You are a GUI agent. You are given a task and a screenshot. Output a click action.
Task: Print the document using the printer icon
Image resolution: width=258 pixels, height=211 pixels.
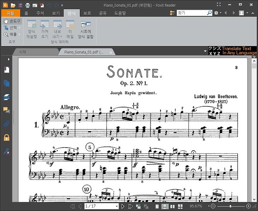coord(28,5)
